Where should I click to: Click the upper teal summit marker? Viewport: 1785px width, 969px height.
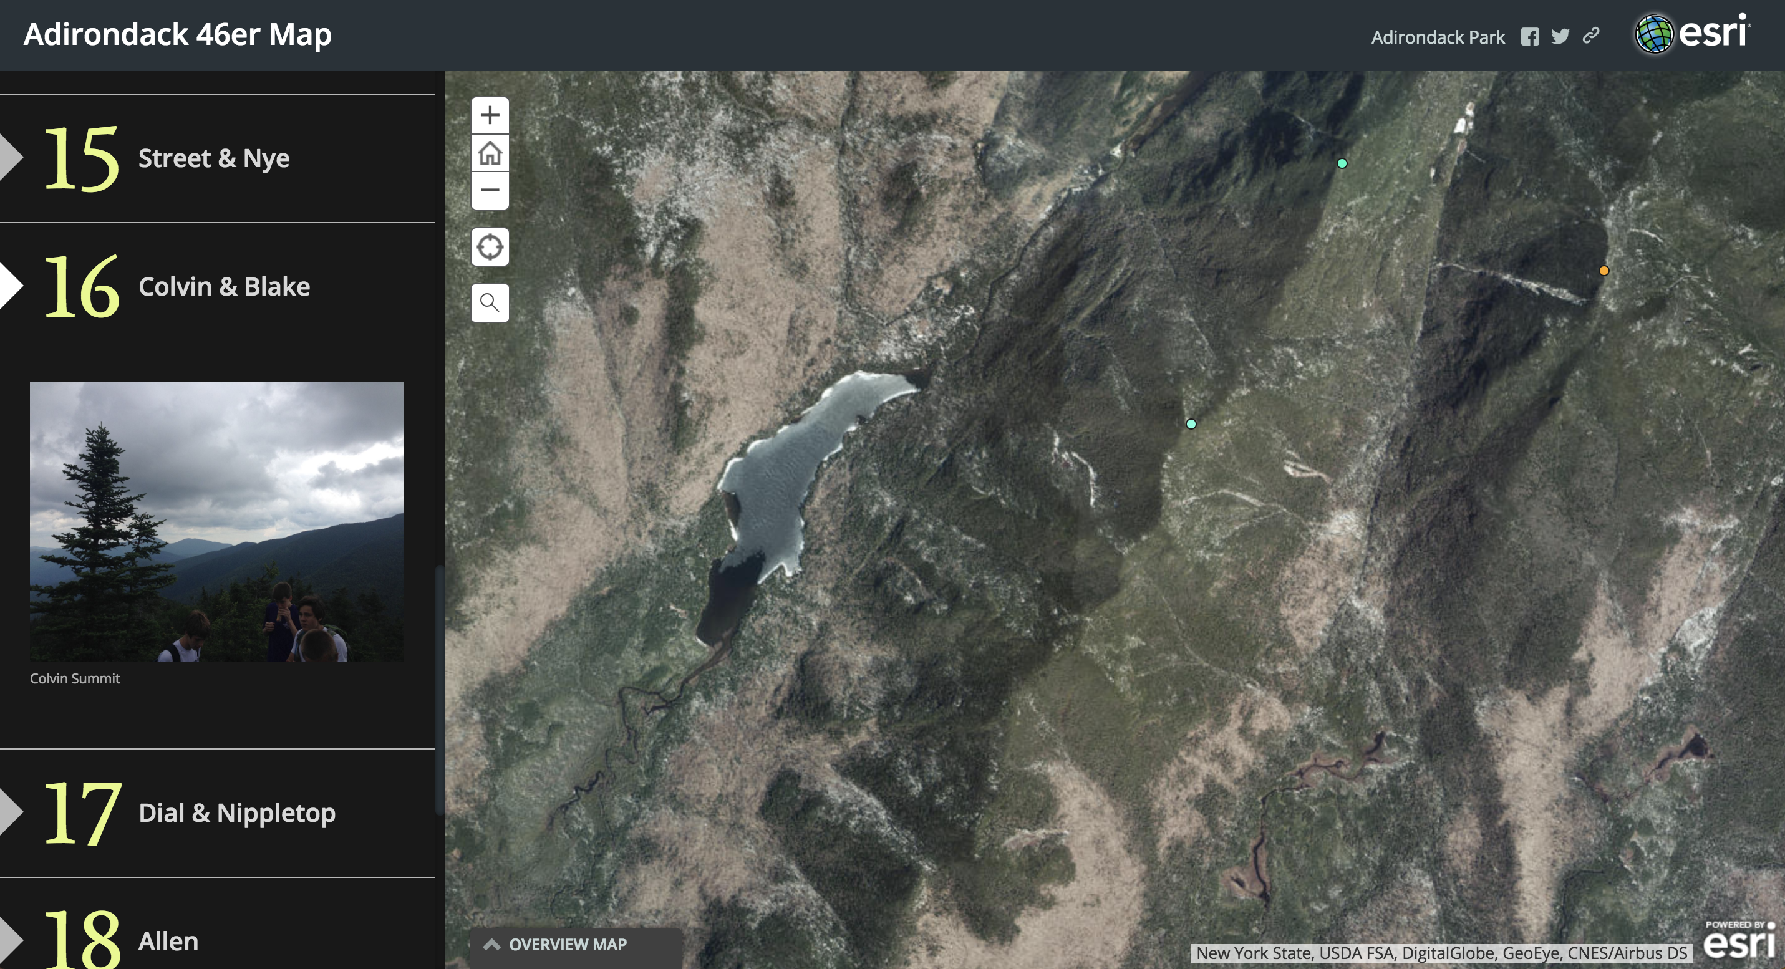pyautogui.click(x=1342, y=163)
